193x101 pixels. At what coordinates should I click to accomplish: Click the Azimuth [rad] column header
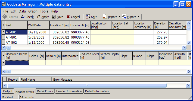click(x=180, y=56)
